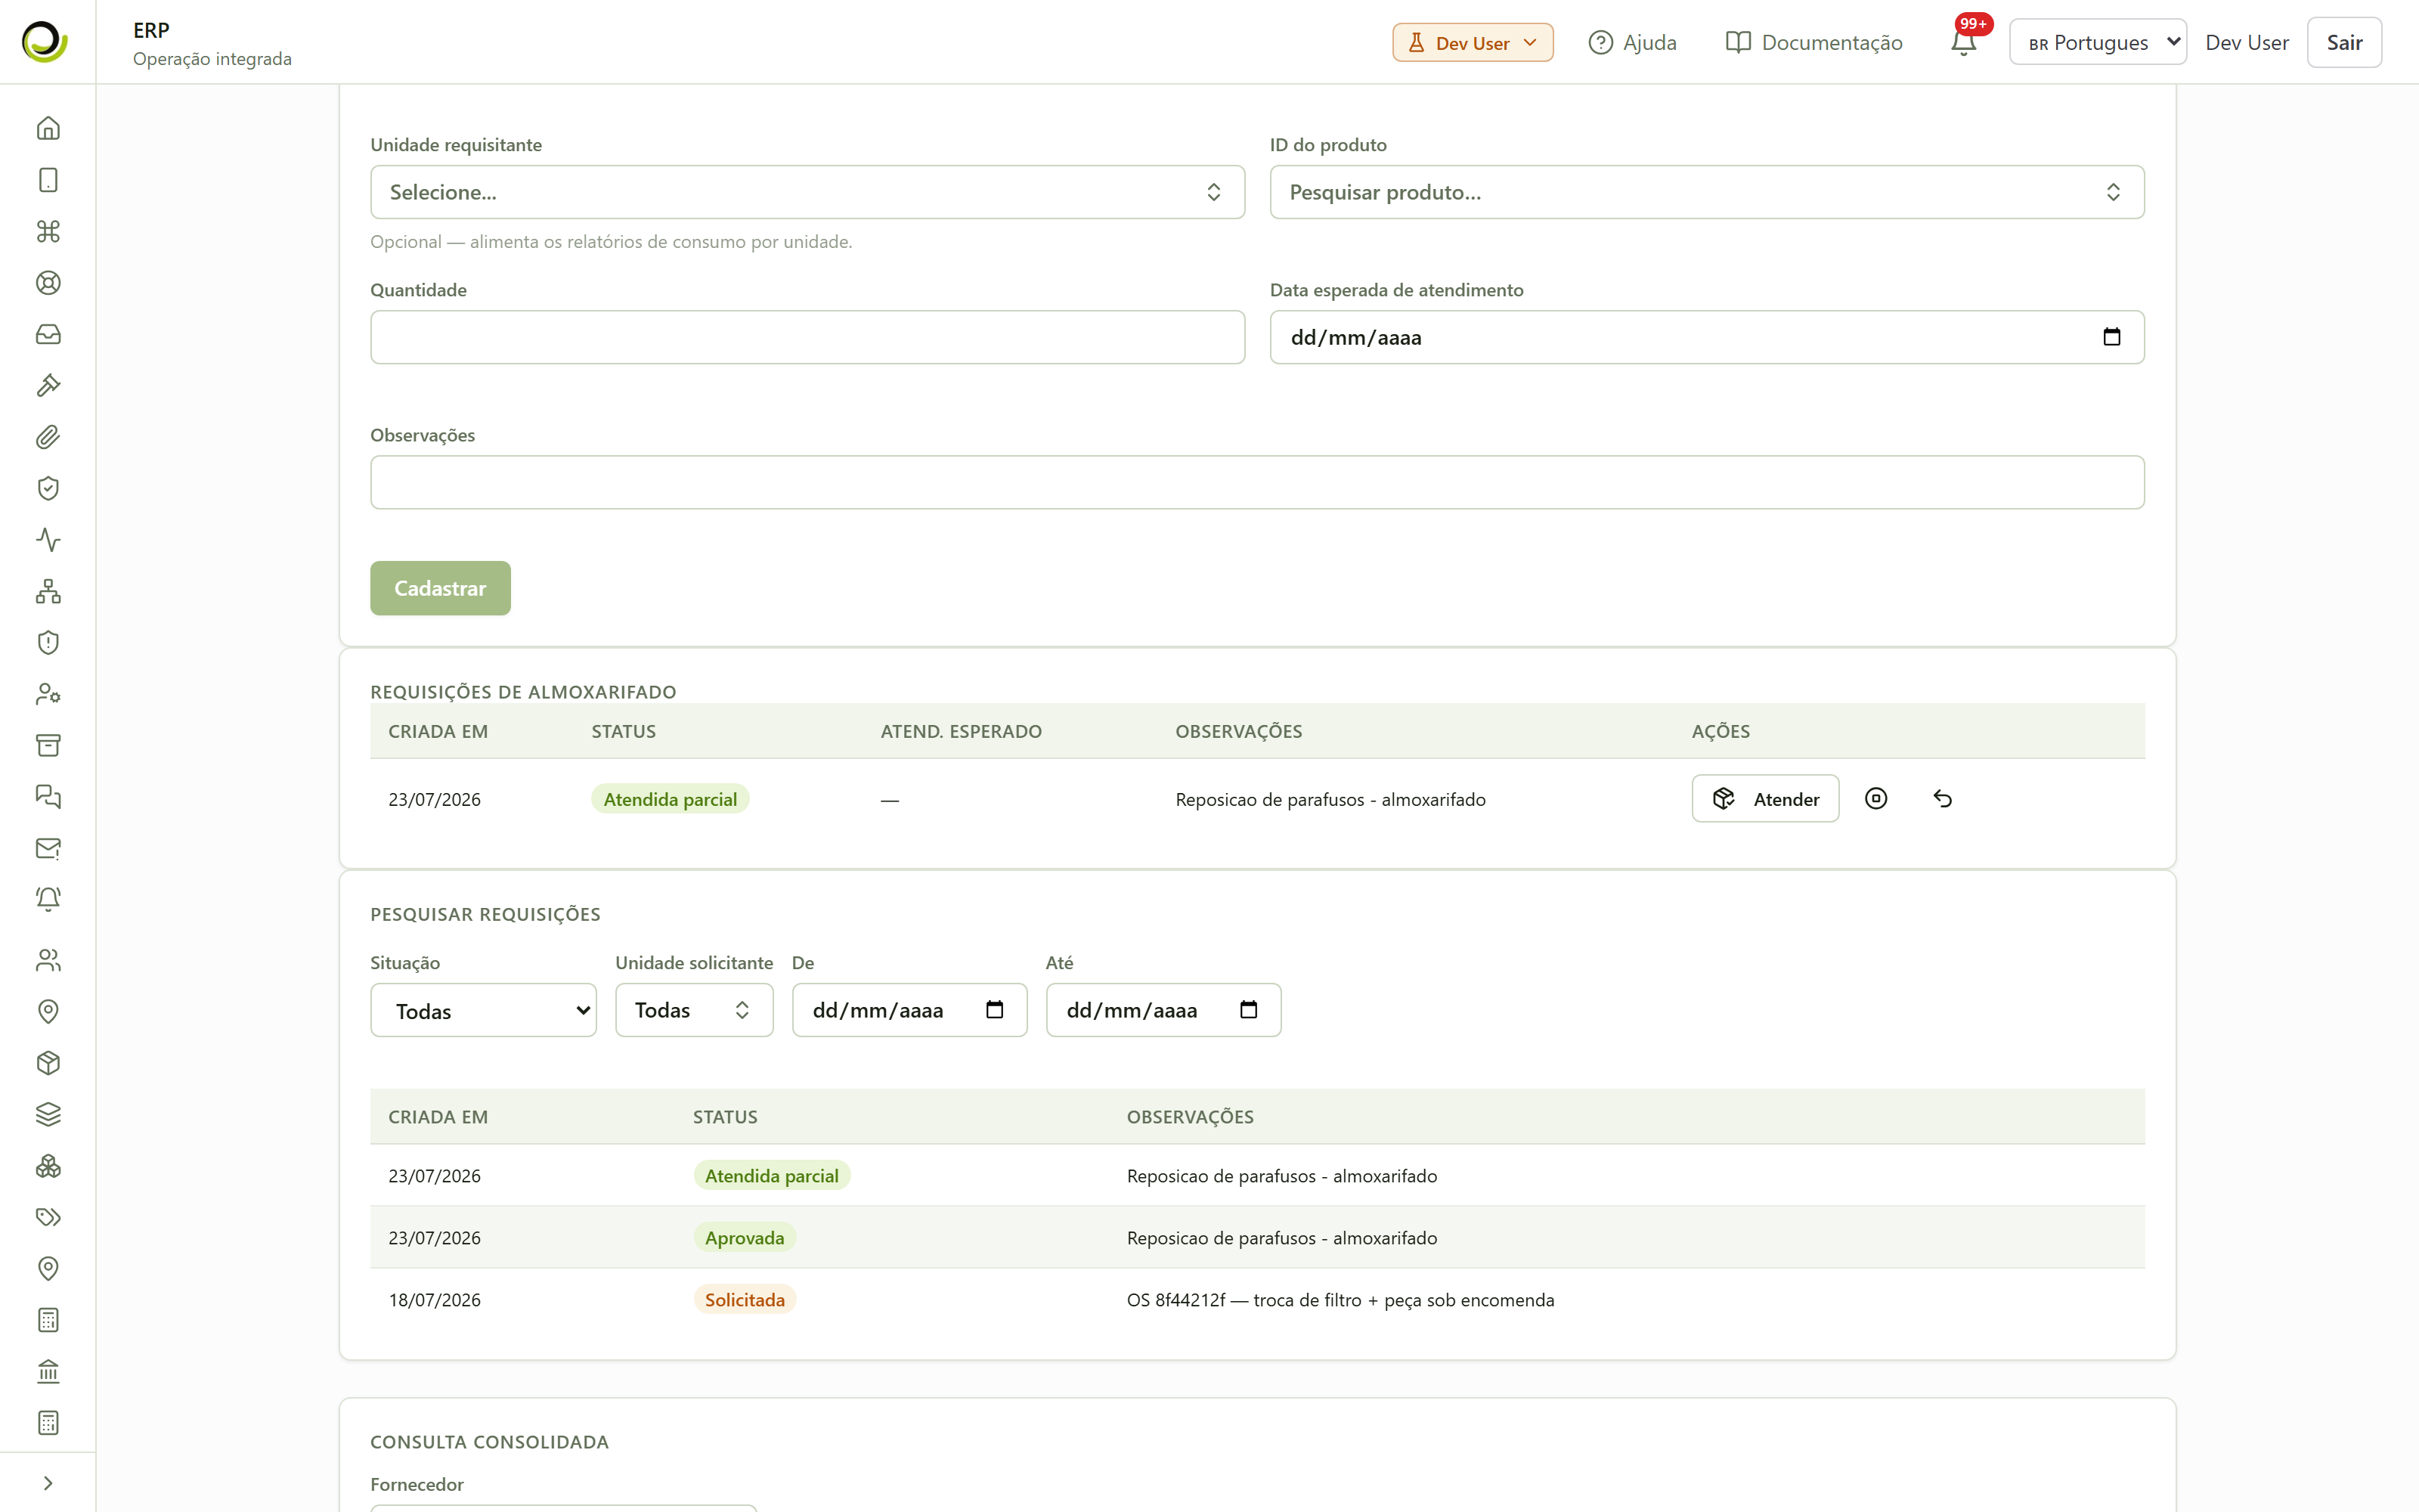Focus the Quantidade input field
The width and height of the screenshot is (2419, 1512).
tap(807, 337)
